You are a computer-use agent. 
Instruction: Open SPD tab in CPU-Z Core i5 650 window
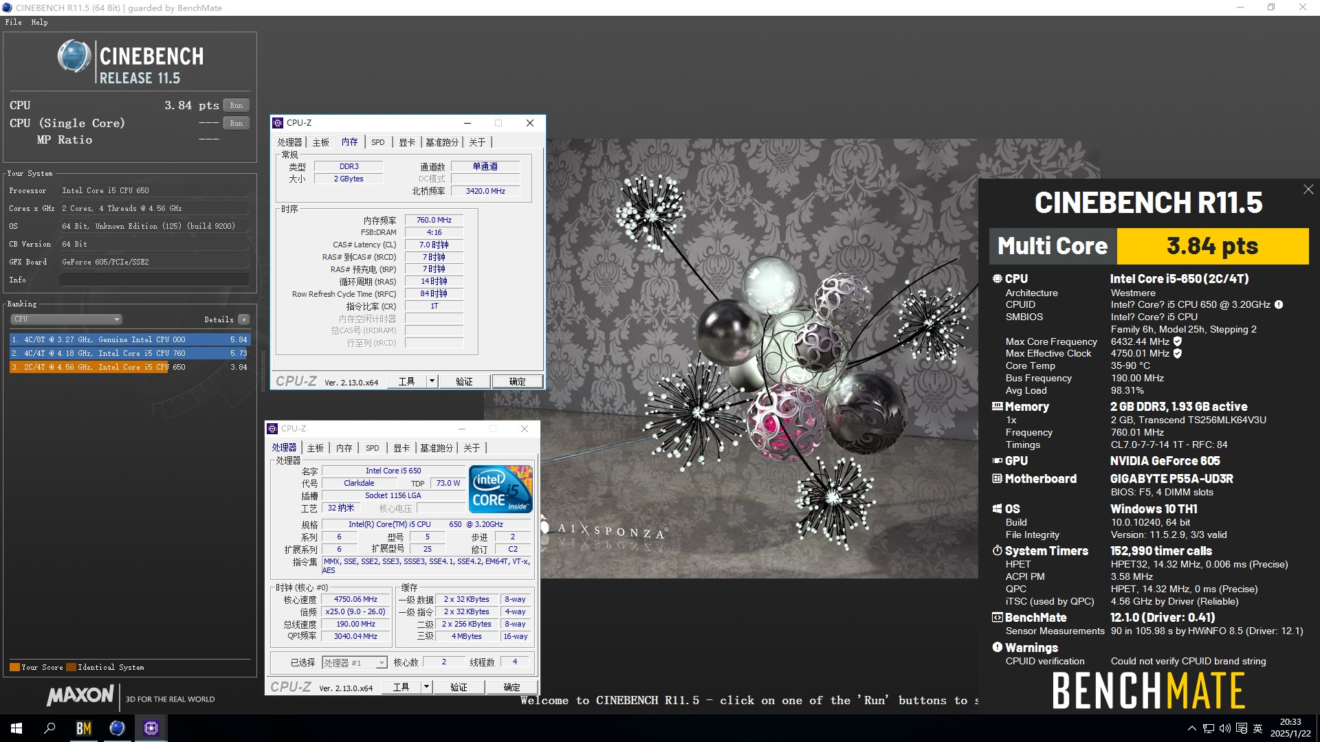pos(373,448)
